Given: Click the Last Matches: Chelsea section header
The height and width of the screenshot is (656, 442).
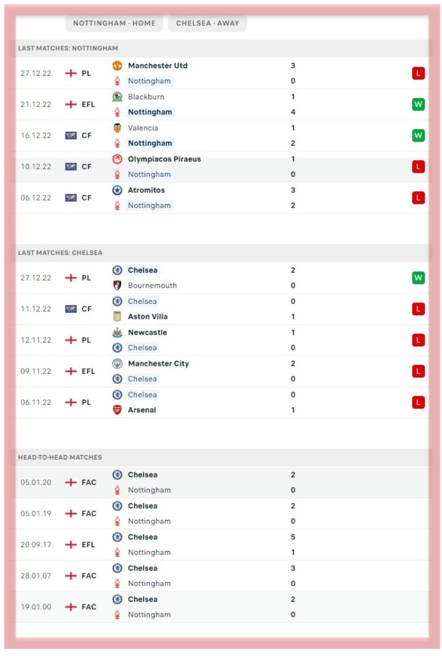Looking at the screenshot, I should 60,253.
